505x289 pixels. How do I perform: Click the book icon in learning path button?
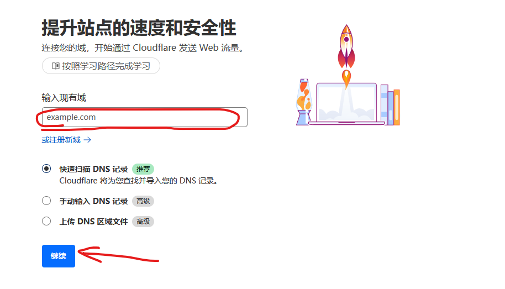(x=56, y=66)
